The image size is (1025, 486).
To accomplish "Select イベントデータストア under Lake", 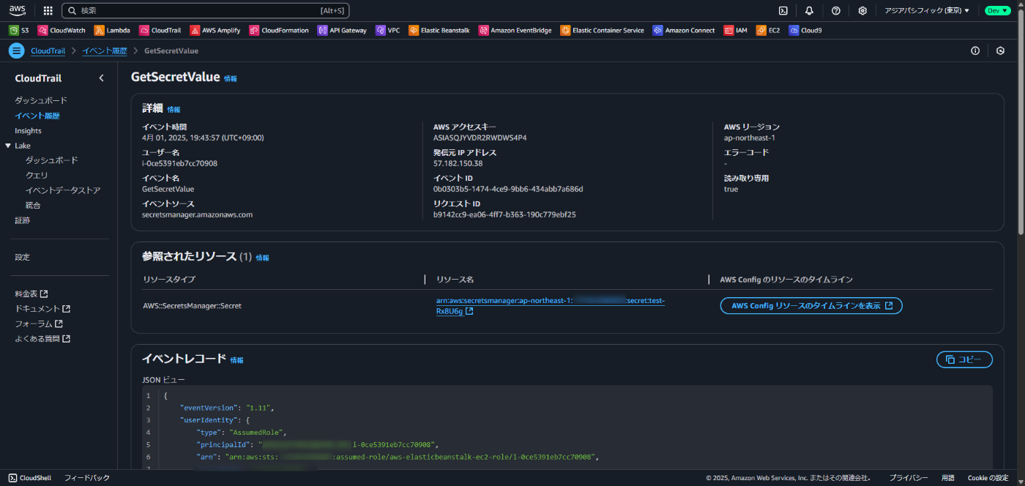I will tap(63, 190).
